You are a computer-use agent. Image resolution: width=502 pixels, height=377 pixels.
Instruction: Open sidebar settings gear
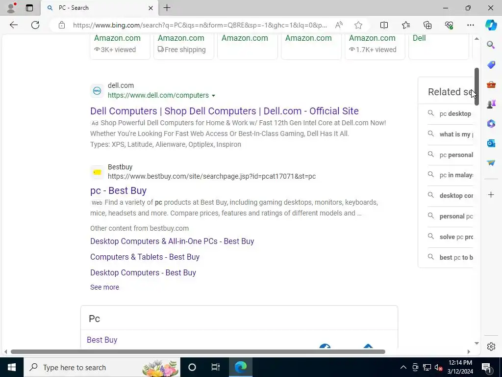491,347
